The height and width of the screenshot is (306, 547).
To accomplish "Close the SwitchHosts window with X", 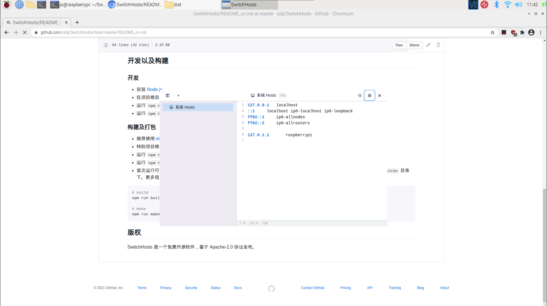I will pyautogui.click(x=380, y=95).
